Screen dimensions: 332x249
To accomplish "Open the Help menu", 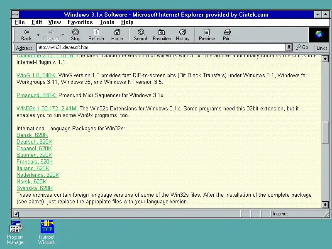I will 127,22.
